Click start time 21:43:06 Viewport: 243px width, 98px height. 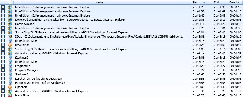click(199, 37)
